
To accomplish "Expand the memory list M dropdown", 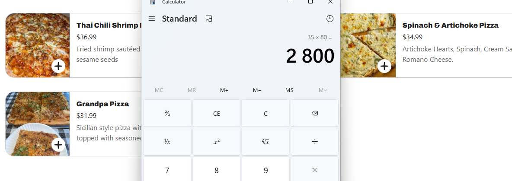I will tap(323, 90).
